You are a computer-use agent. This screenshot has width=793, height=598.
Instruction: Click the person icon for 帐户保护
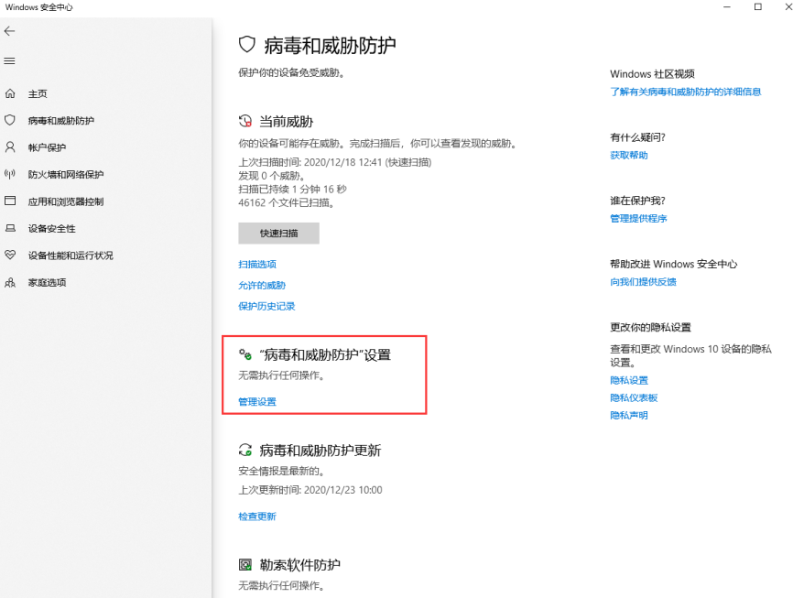[10, 147]
